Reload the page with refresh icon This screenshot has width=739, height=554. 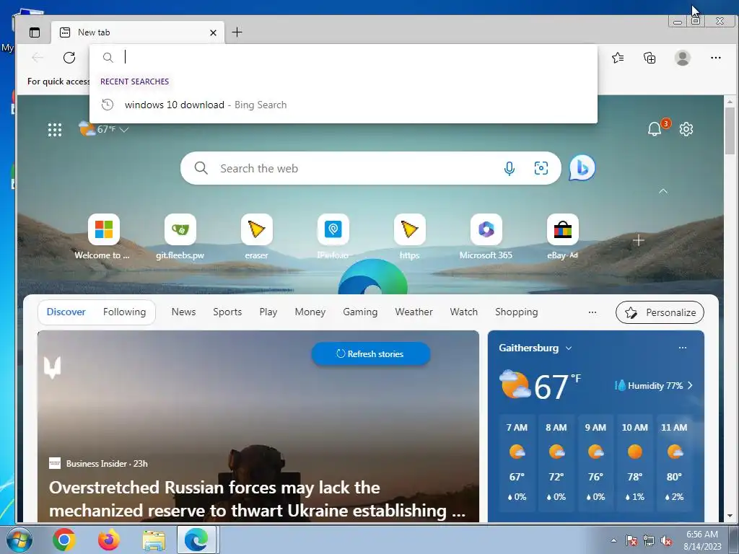coord(69,58)
